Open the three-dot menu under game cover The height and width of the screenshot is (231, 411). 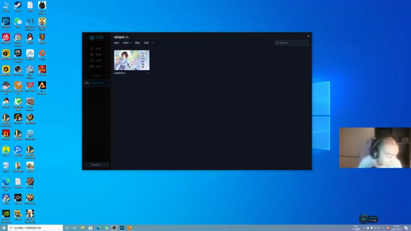coord(148,73)
